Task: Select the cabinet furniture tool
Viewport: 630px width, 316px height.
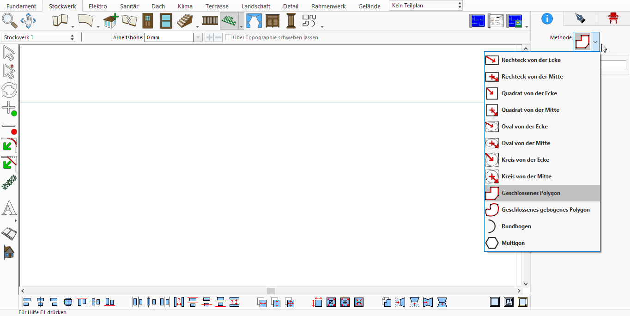Action: coord(273,21)
